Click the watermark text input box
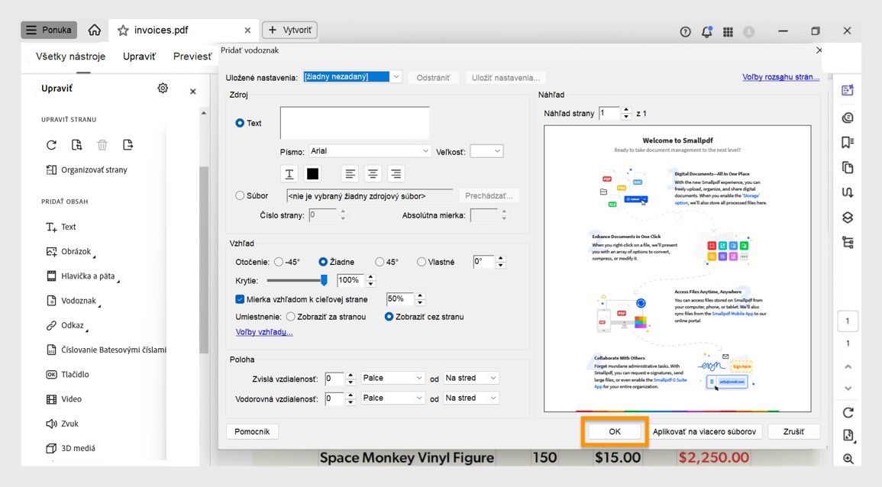Image resolution: width=882 pixels, height=487 pixels. click(354, 123)
